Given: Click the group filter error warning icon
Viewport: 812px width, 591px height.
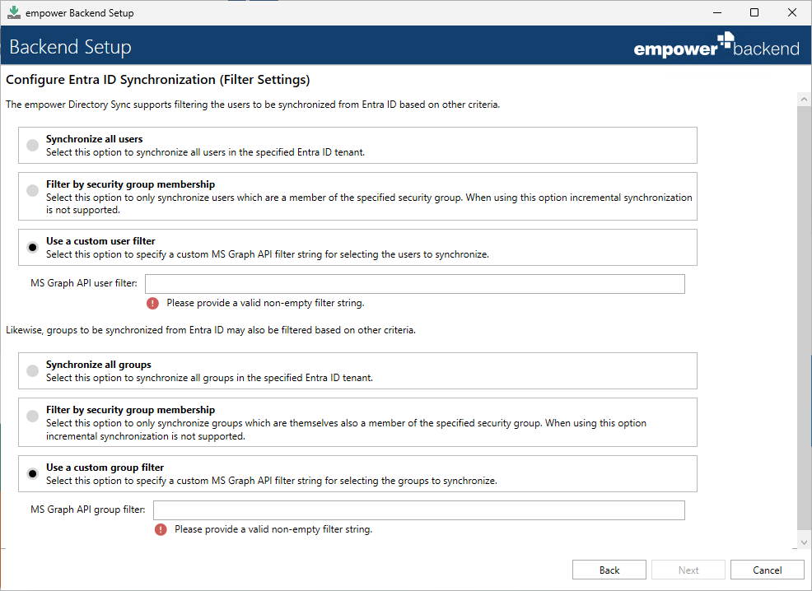Looking at the screenshot, I should [x=161, y=529].
